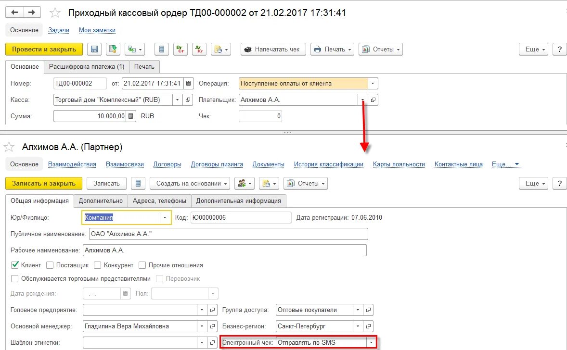Show document movements list icon in order toolbar
The width and height of the screenshot is (567, 350).
(162, 49)
